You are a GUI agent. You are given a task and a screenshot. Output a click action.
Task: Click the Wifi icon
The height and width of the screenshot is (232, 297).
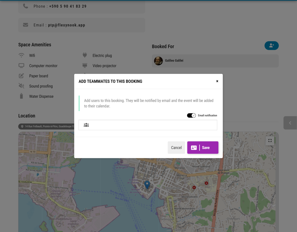tap(21, 55)
